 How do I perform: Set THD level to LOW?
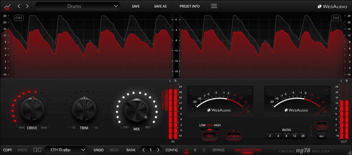click(x=202, y=125)
